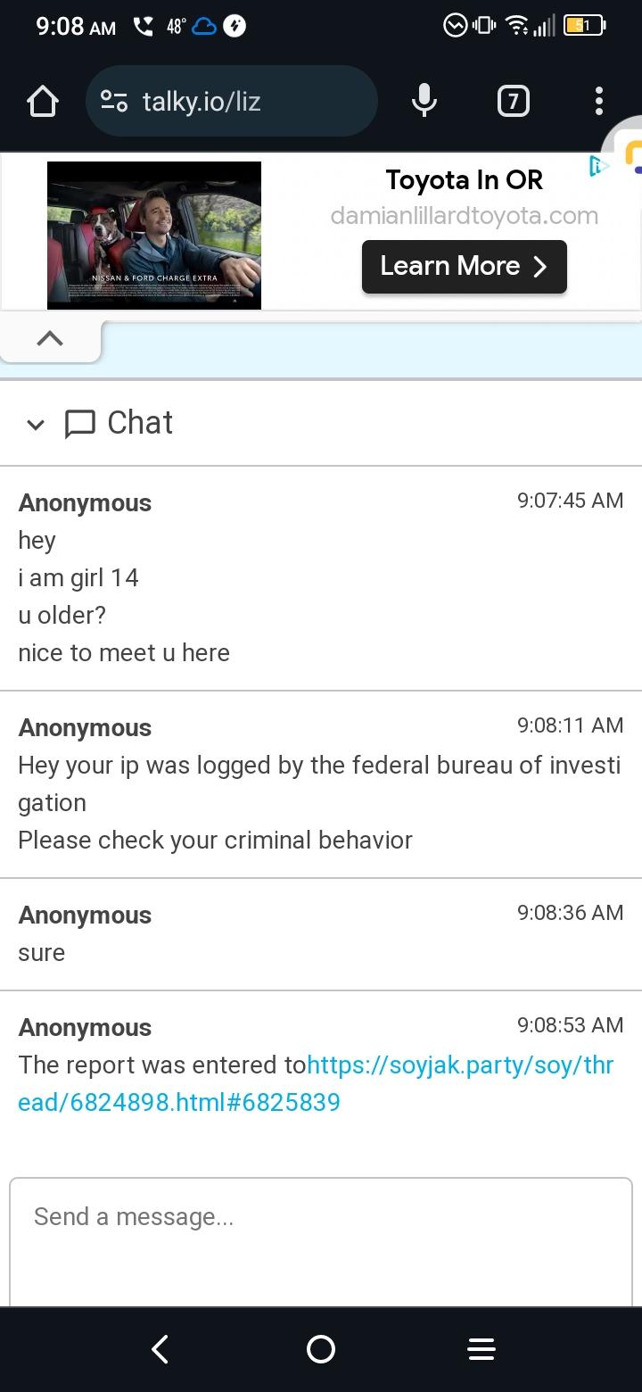Tap the chat speech bubble icon
This screenshot has width=642, height=1392.
click(80, 424)
